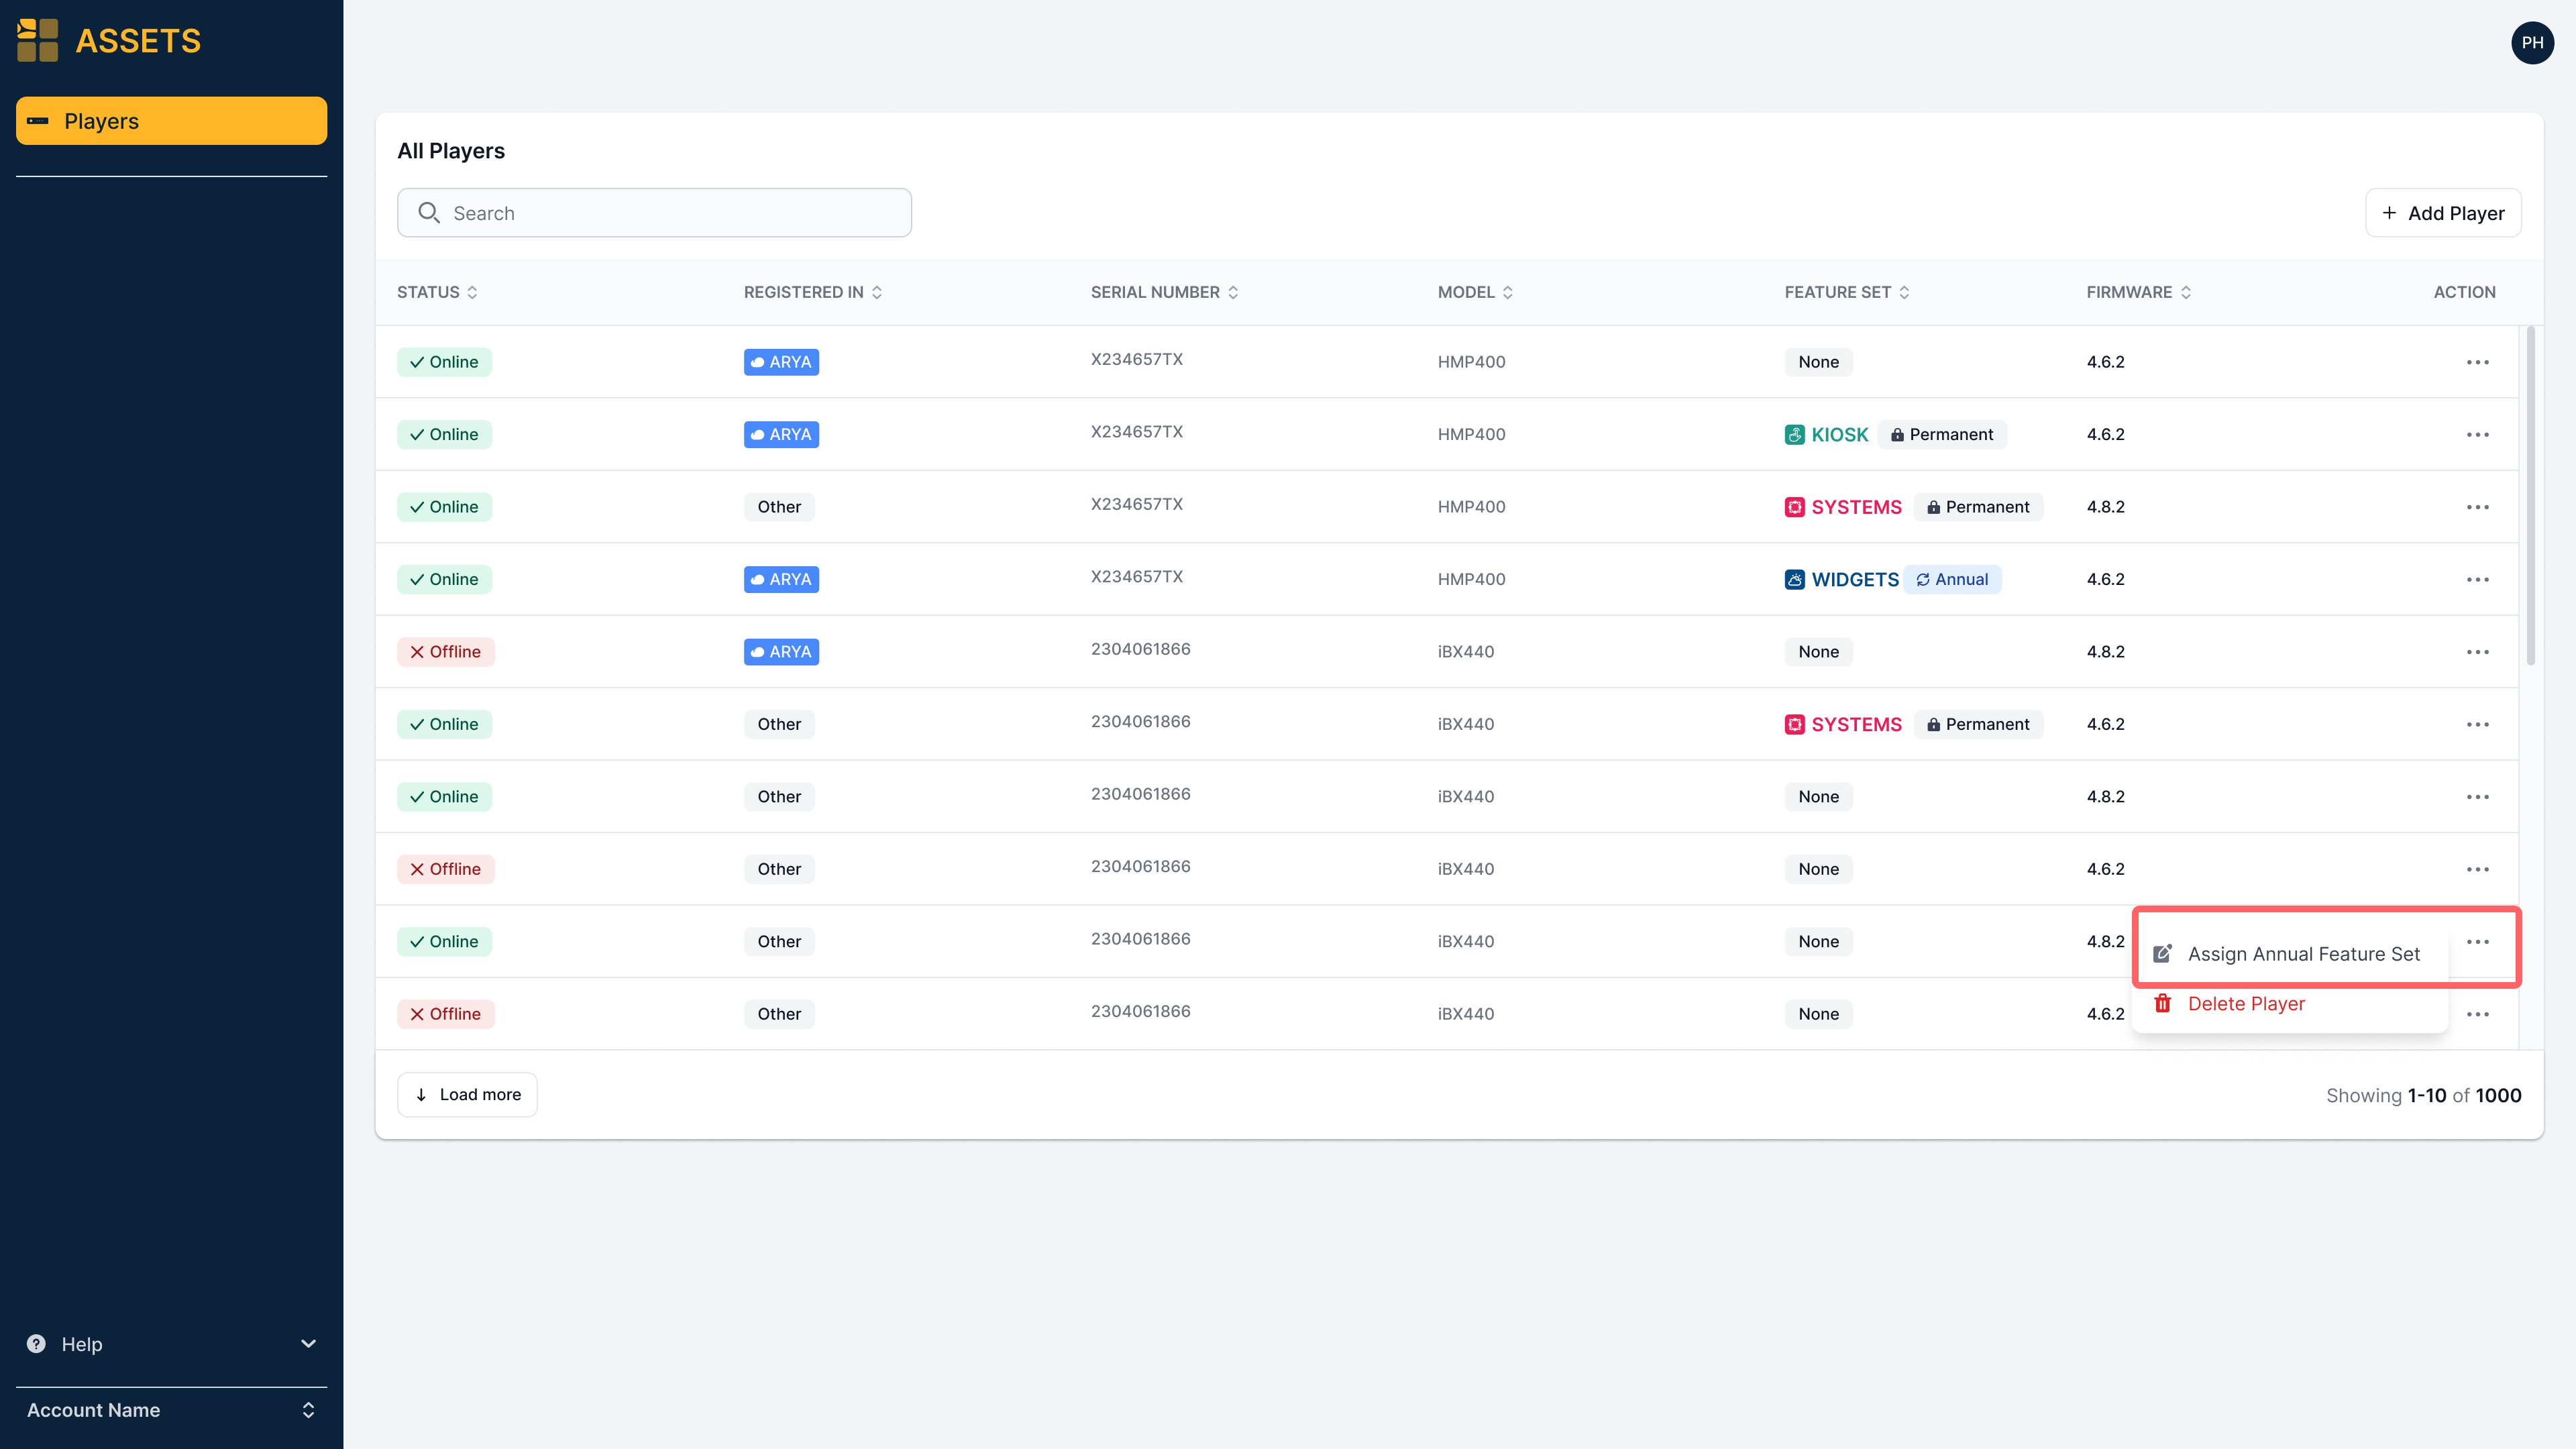Click the Offline status in the ARYA row
Screen dimensions: 2576x1449
click(x=445, y=652)
